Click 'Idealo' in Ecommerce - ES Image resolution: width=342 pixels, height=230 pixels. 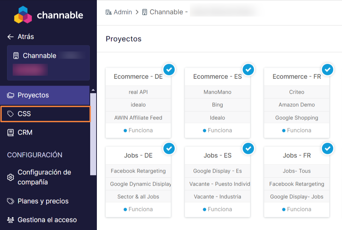pos(217,118)
